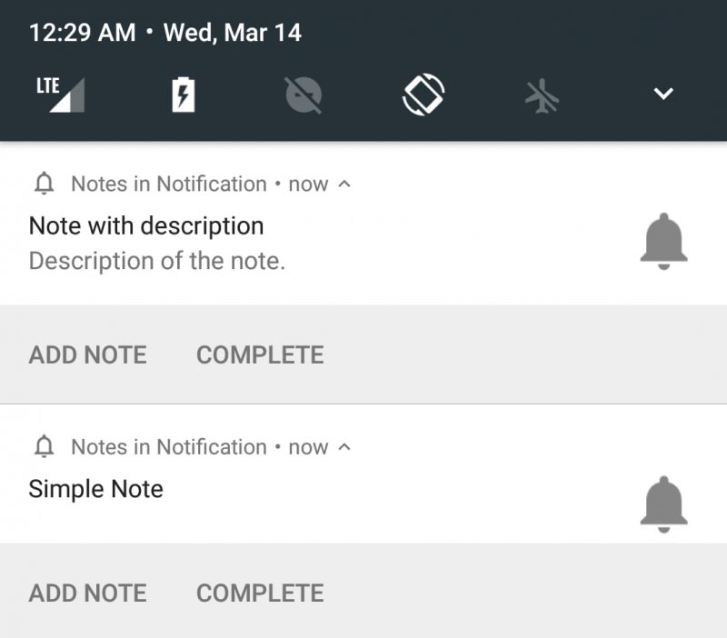Tap ADD NOTE on Note with description
This screenshot has width=727, height=638.
[87, 354]
